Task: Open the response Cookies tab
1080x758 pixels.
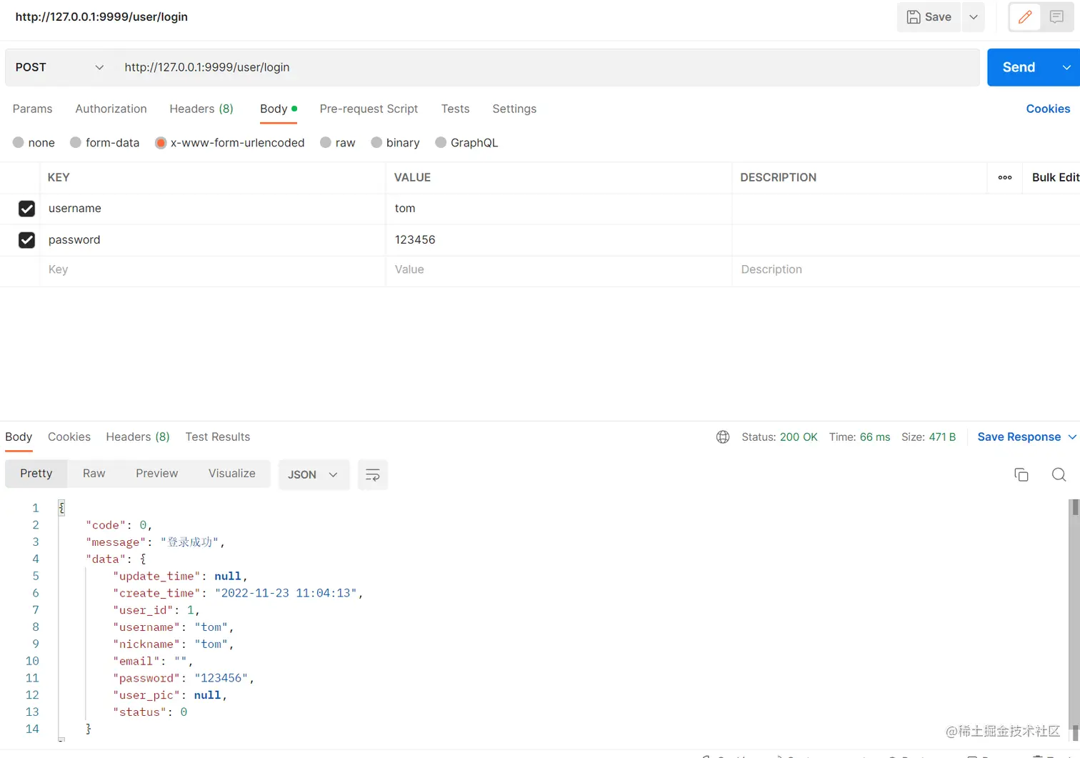Action: [x=69, y=437]
